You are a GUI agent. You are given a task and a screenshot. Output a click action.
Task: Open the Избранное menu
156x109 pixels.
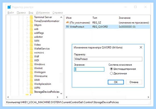click(43, 13)
